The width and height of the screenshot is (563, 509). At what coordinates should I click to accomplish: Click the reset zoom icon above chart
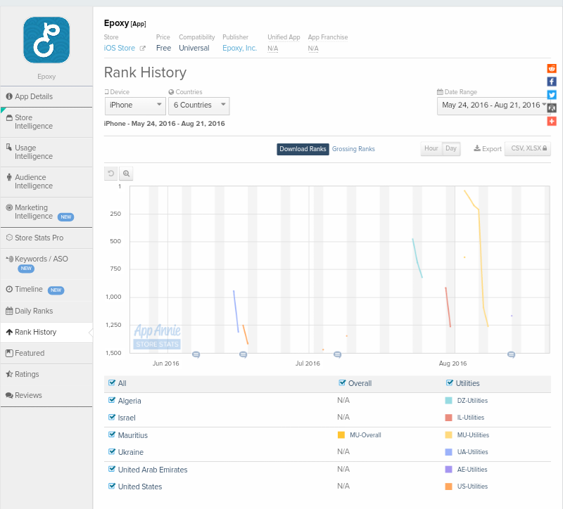pyautogui.click(x=111, y=173)
